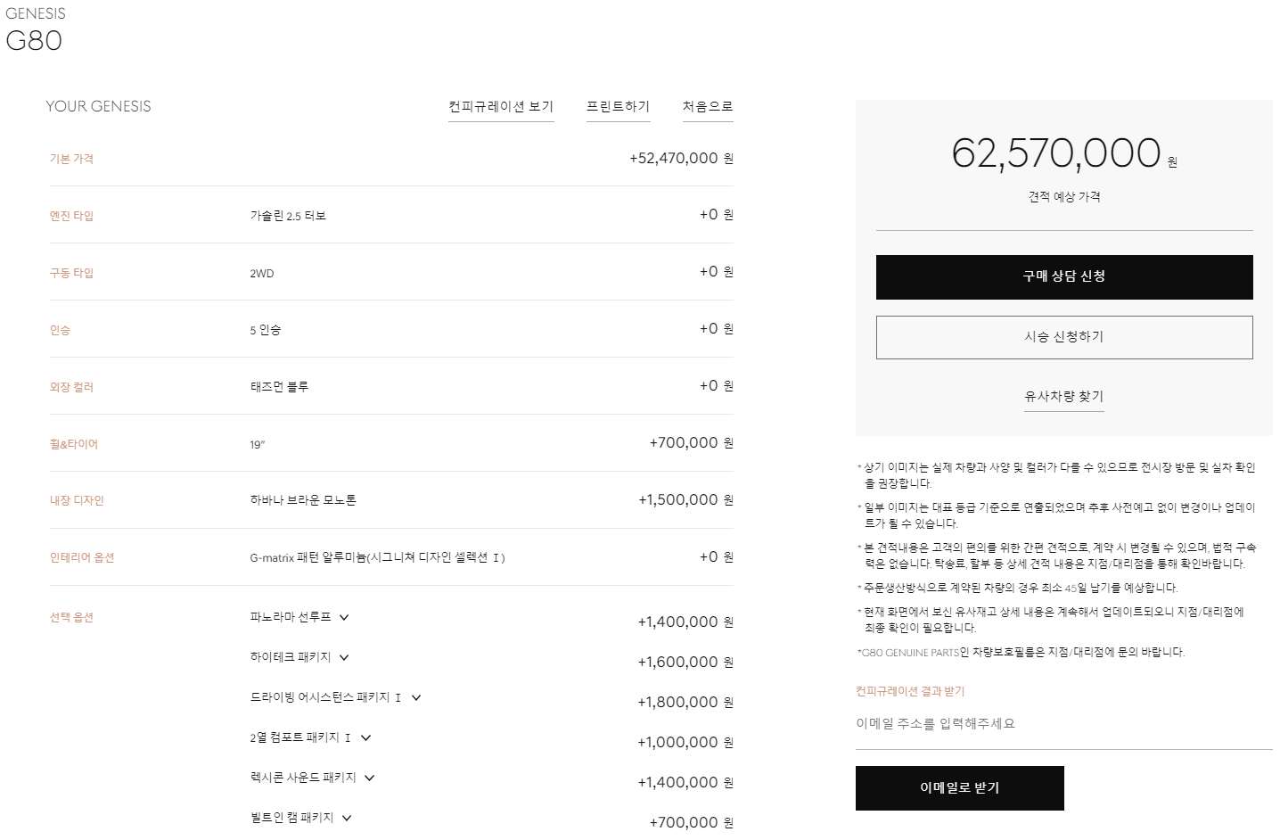Click the 렉시콘 사운드 패키지 option name
This screenshot has width=1280, height=840.
pyautogui.click(x=303, y=778)
